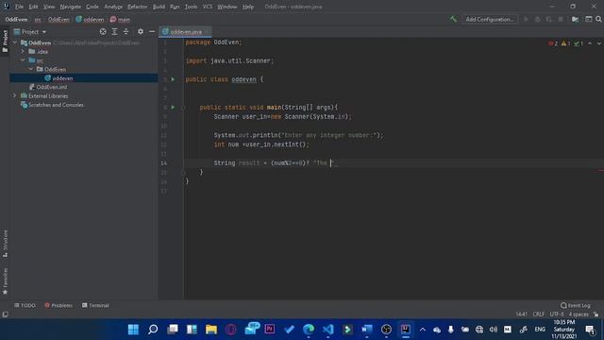Screen dimensions: 604x340
Task: Open Visual Studio Code from taskbar
Action: [x=328, y=330]
